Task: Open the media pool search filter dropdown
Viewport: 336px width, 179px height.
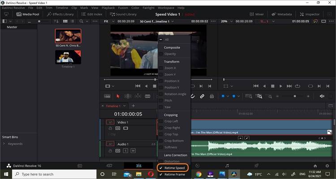Action: point(87,21)
